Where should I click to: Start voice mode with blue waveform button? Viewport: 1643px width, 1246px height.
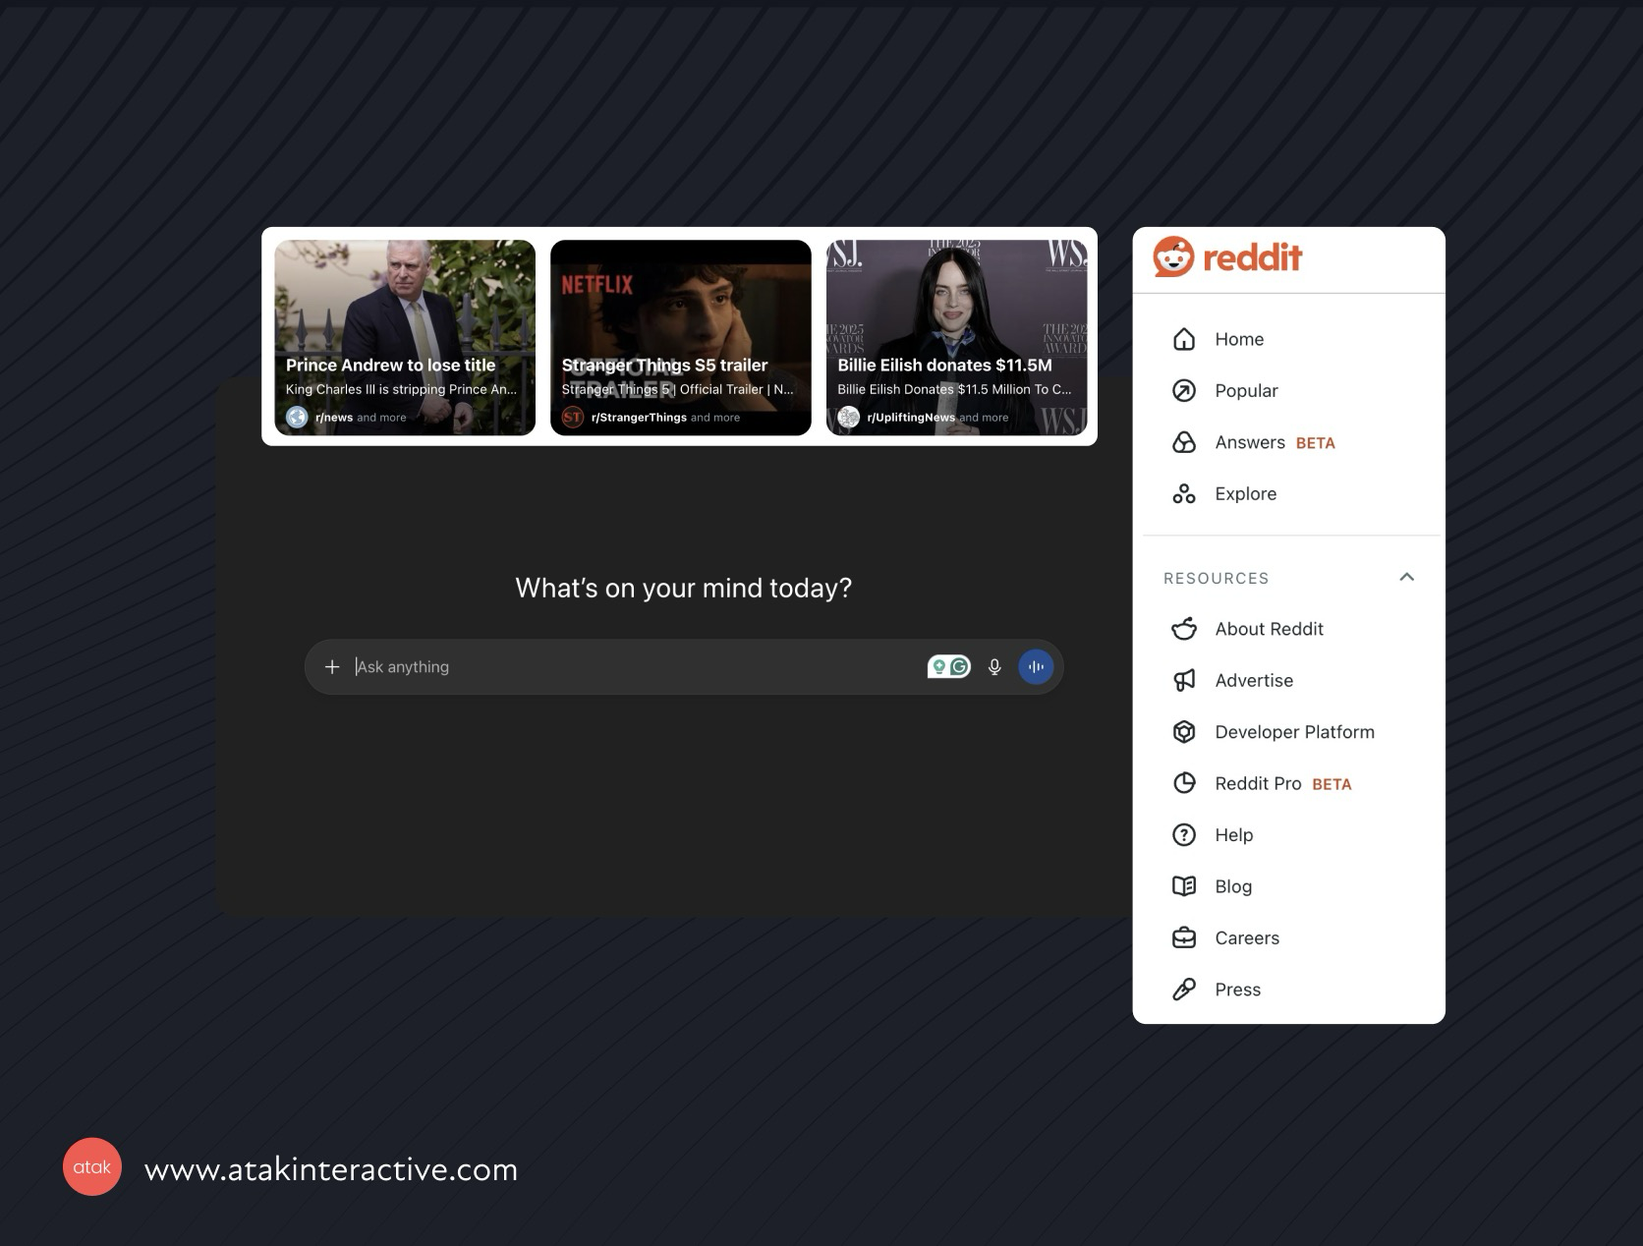1036,667
